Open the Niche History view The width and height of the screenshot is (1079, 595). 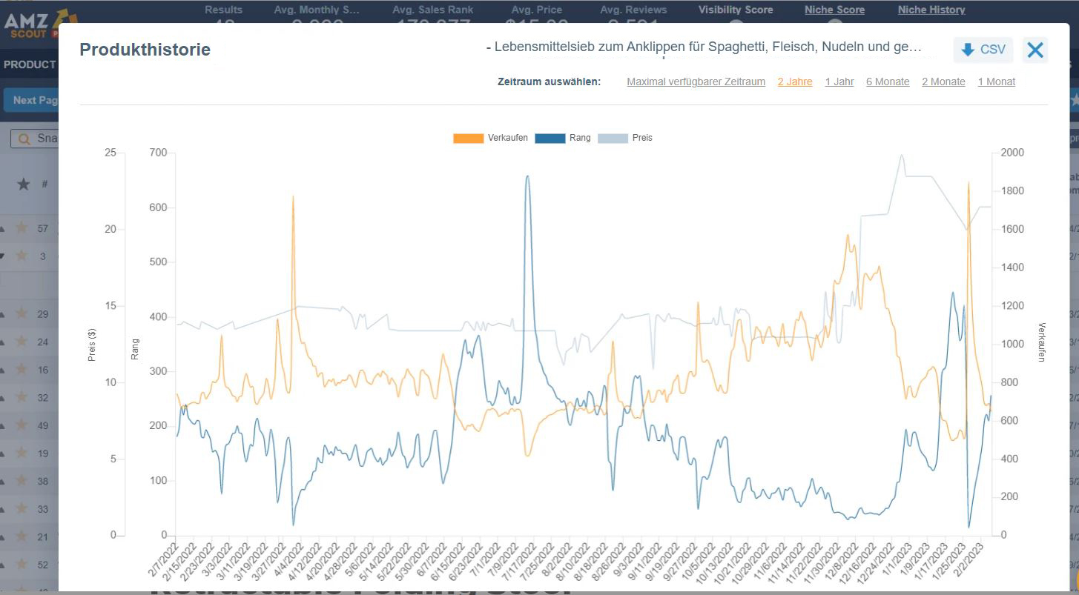click(931, 10)
